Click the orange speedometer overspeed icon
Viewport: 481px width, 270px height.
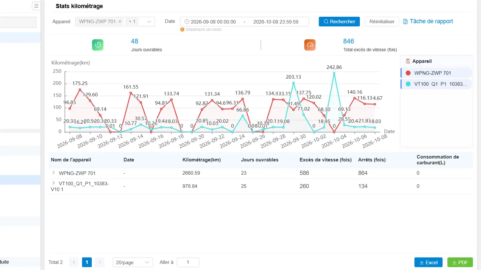tap(310, 45)
